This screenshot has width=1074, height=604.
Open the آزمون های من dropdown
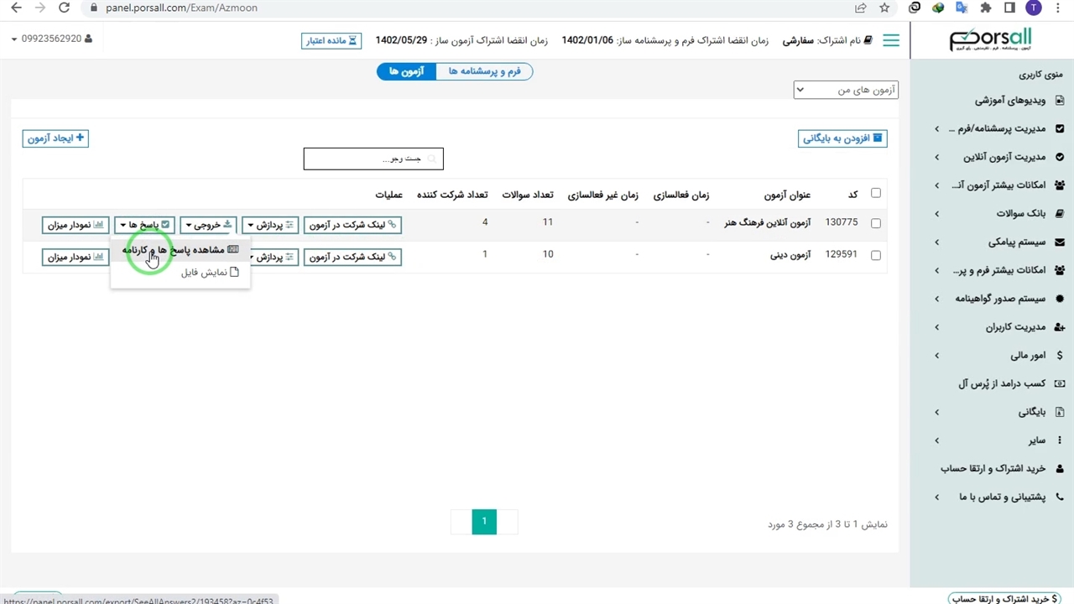coord(846,90)
